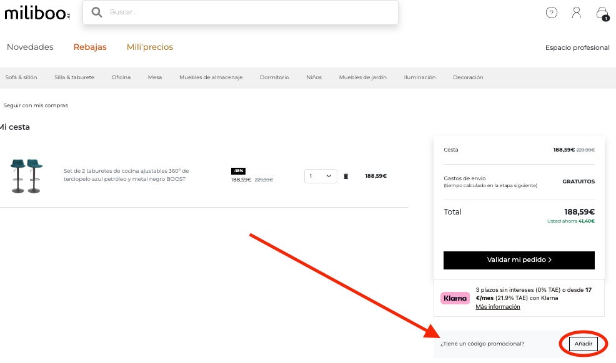
Task: Open the help question mark icon
Action: (551, 12)
